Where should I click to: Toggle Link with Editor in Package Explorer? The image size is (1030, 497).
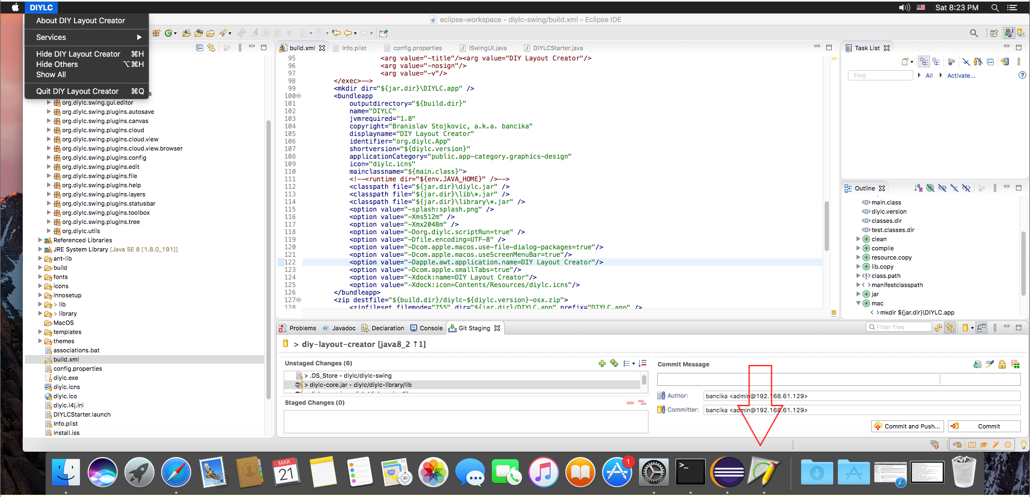point(211,47)
